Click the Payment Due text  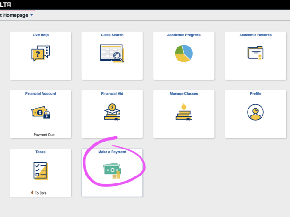tap(44, 135)
